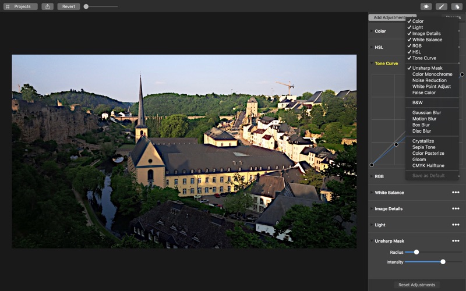
Task: Open the sun-shaped adjustments tool
Action: (426, 6)
